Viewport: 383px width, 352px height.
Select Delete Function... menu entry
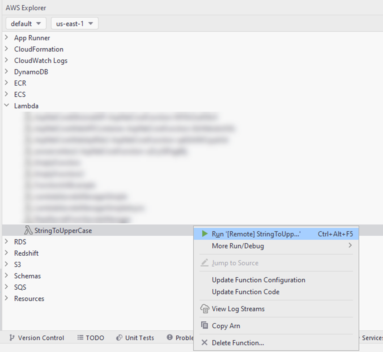[x=276, y=343]
